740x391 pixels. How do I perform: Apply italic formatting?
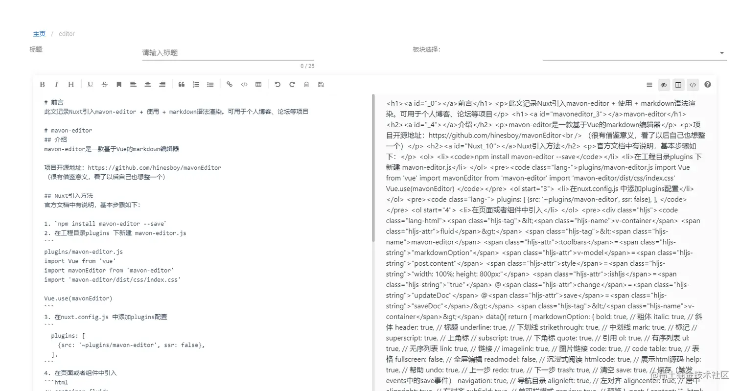(56, 85)
